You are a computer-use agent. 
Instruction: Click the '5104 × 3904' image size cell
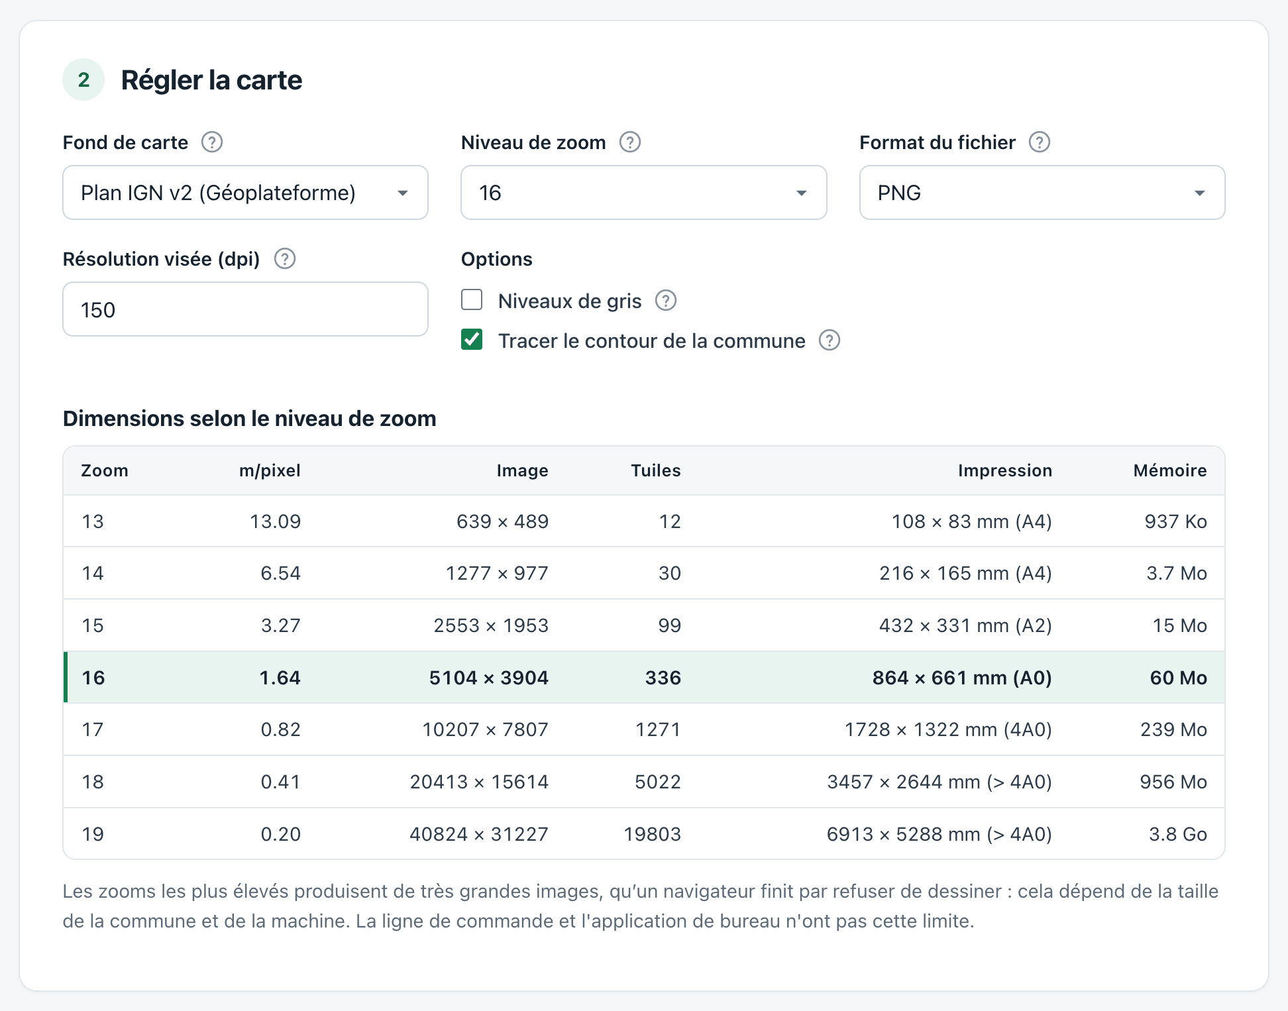pyautogui.click(x=489, y=678)
